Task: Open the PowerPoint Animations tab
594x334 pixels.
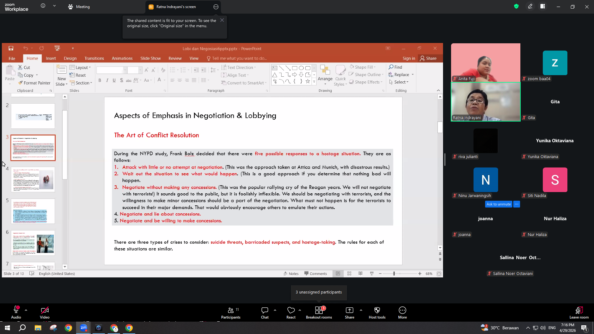Action: click(122, 58)
